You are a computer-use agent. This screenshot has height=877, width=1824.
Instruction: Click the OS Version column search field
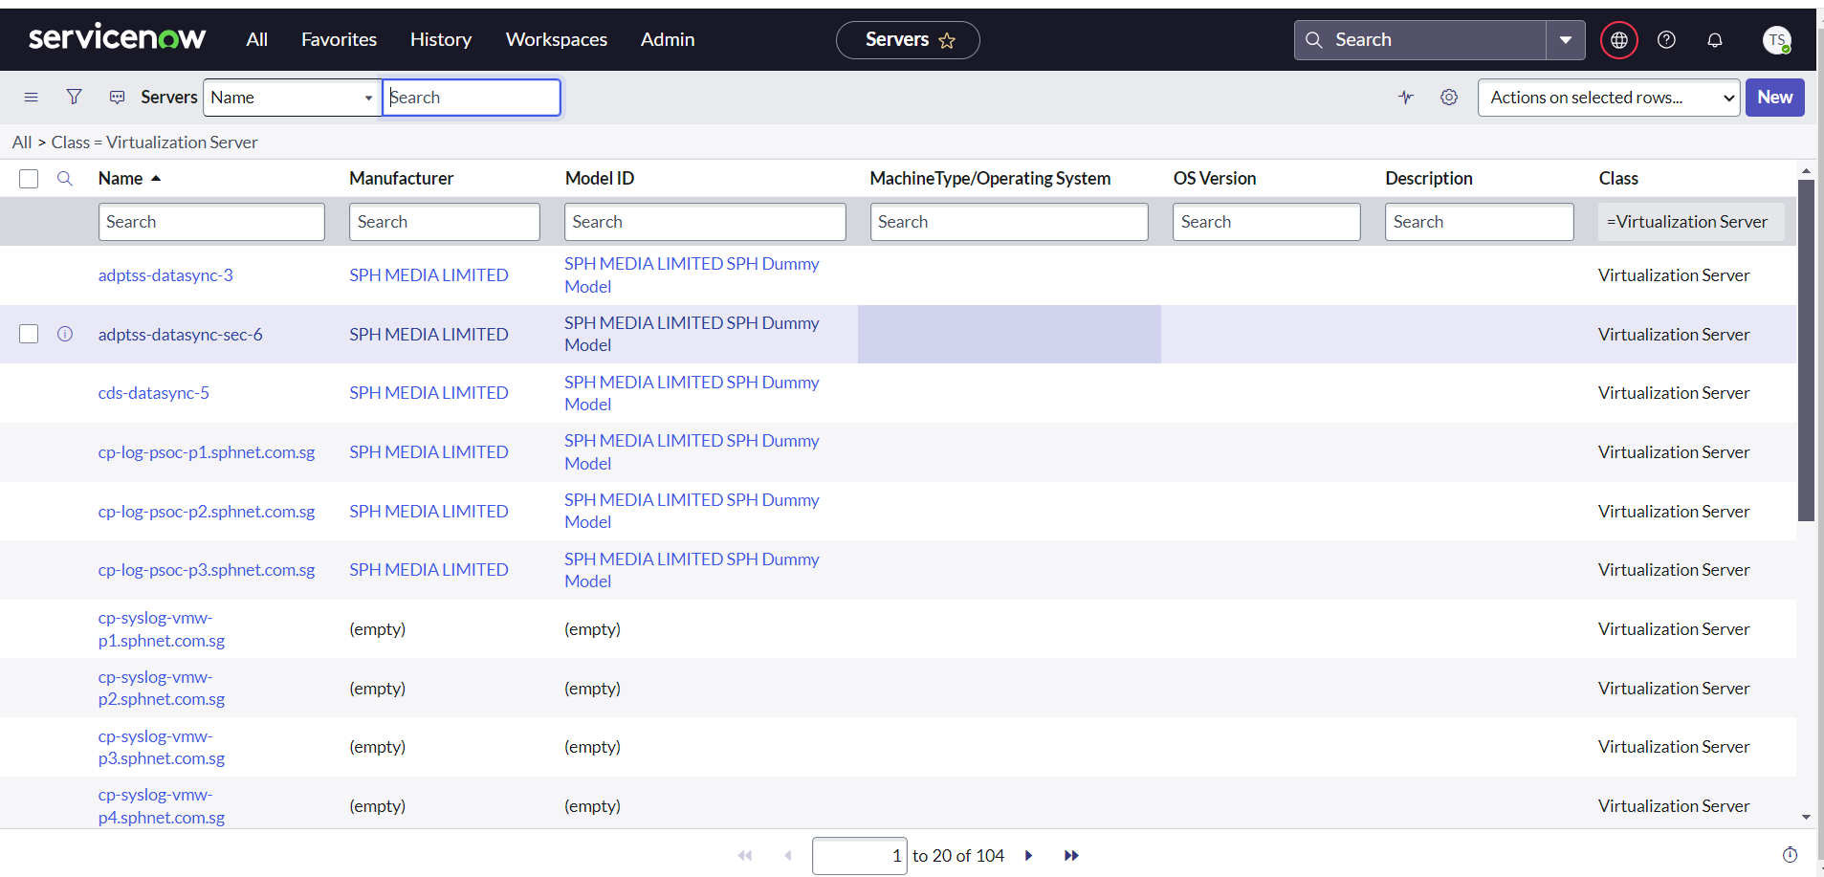tap(1266, 222)
